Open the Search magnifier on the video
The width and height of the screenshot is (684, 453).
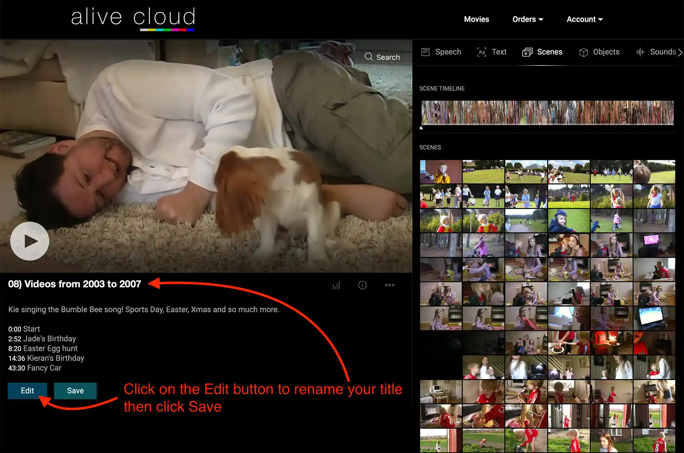[x=382, y=57]
